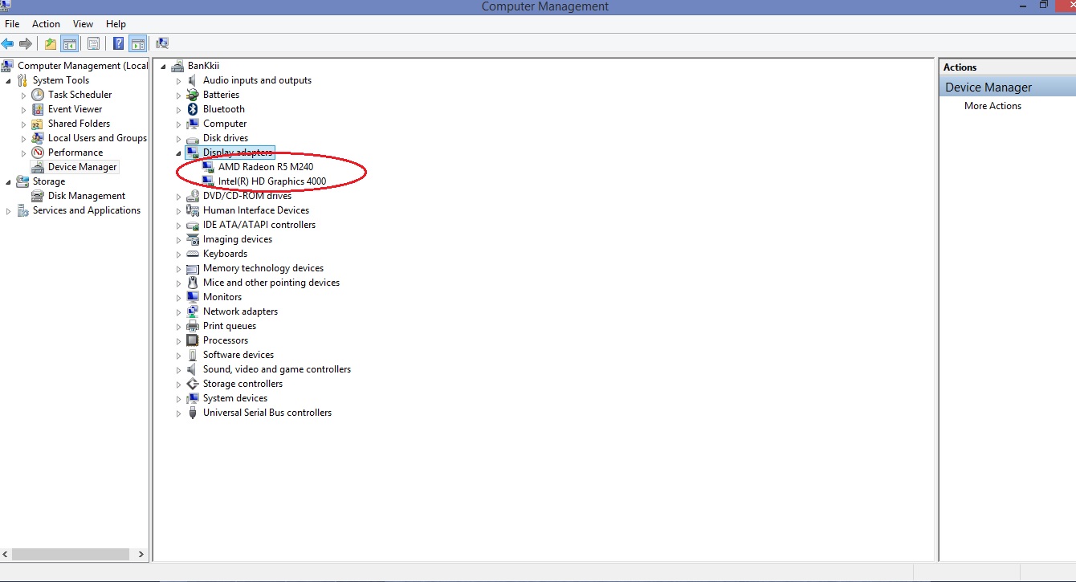The image size is (1076, 582).
Task: Click Human Interface Devices icon
Action: pyautogui.click(x=193, y=210)
